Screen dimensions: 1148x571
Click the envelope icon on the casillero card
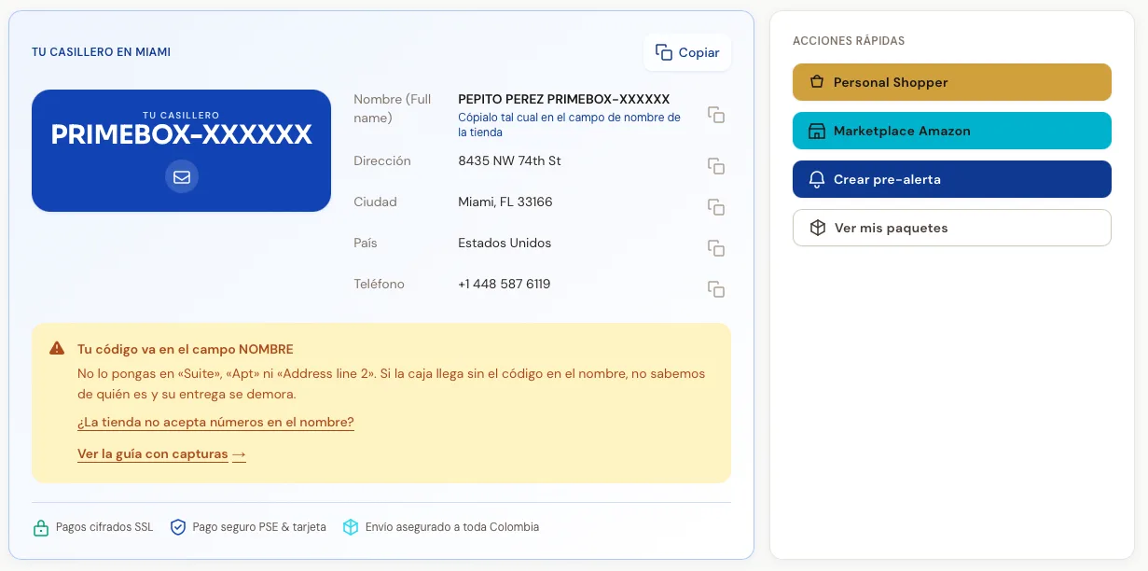pos(182,176)
